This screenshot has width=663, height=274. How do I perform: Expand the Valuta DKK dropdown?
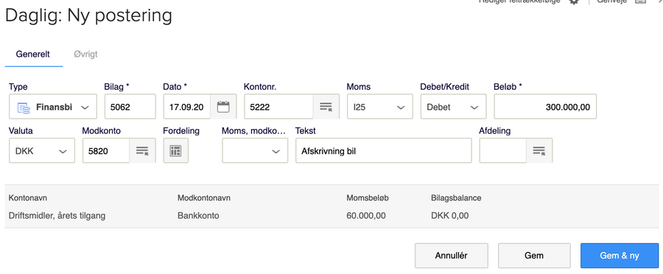[x=42, y=150]
